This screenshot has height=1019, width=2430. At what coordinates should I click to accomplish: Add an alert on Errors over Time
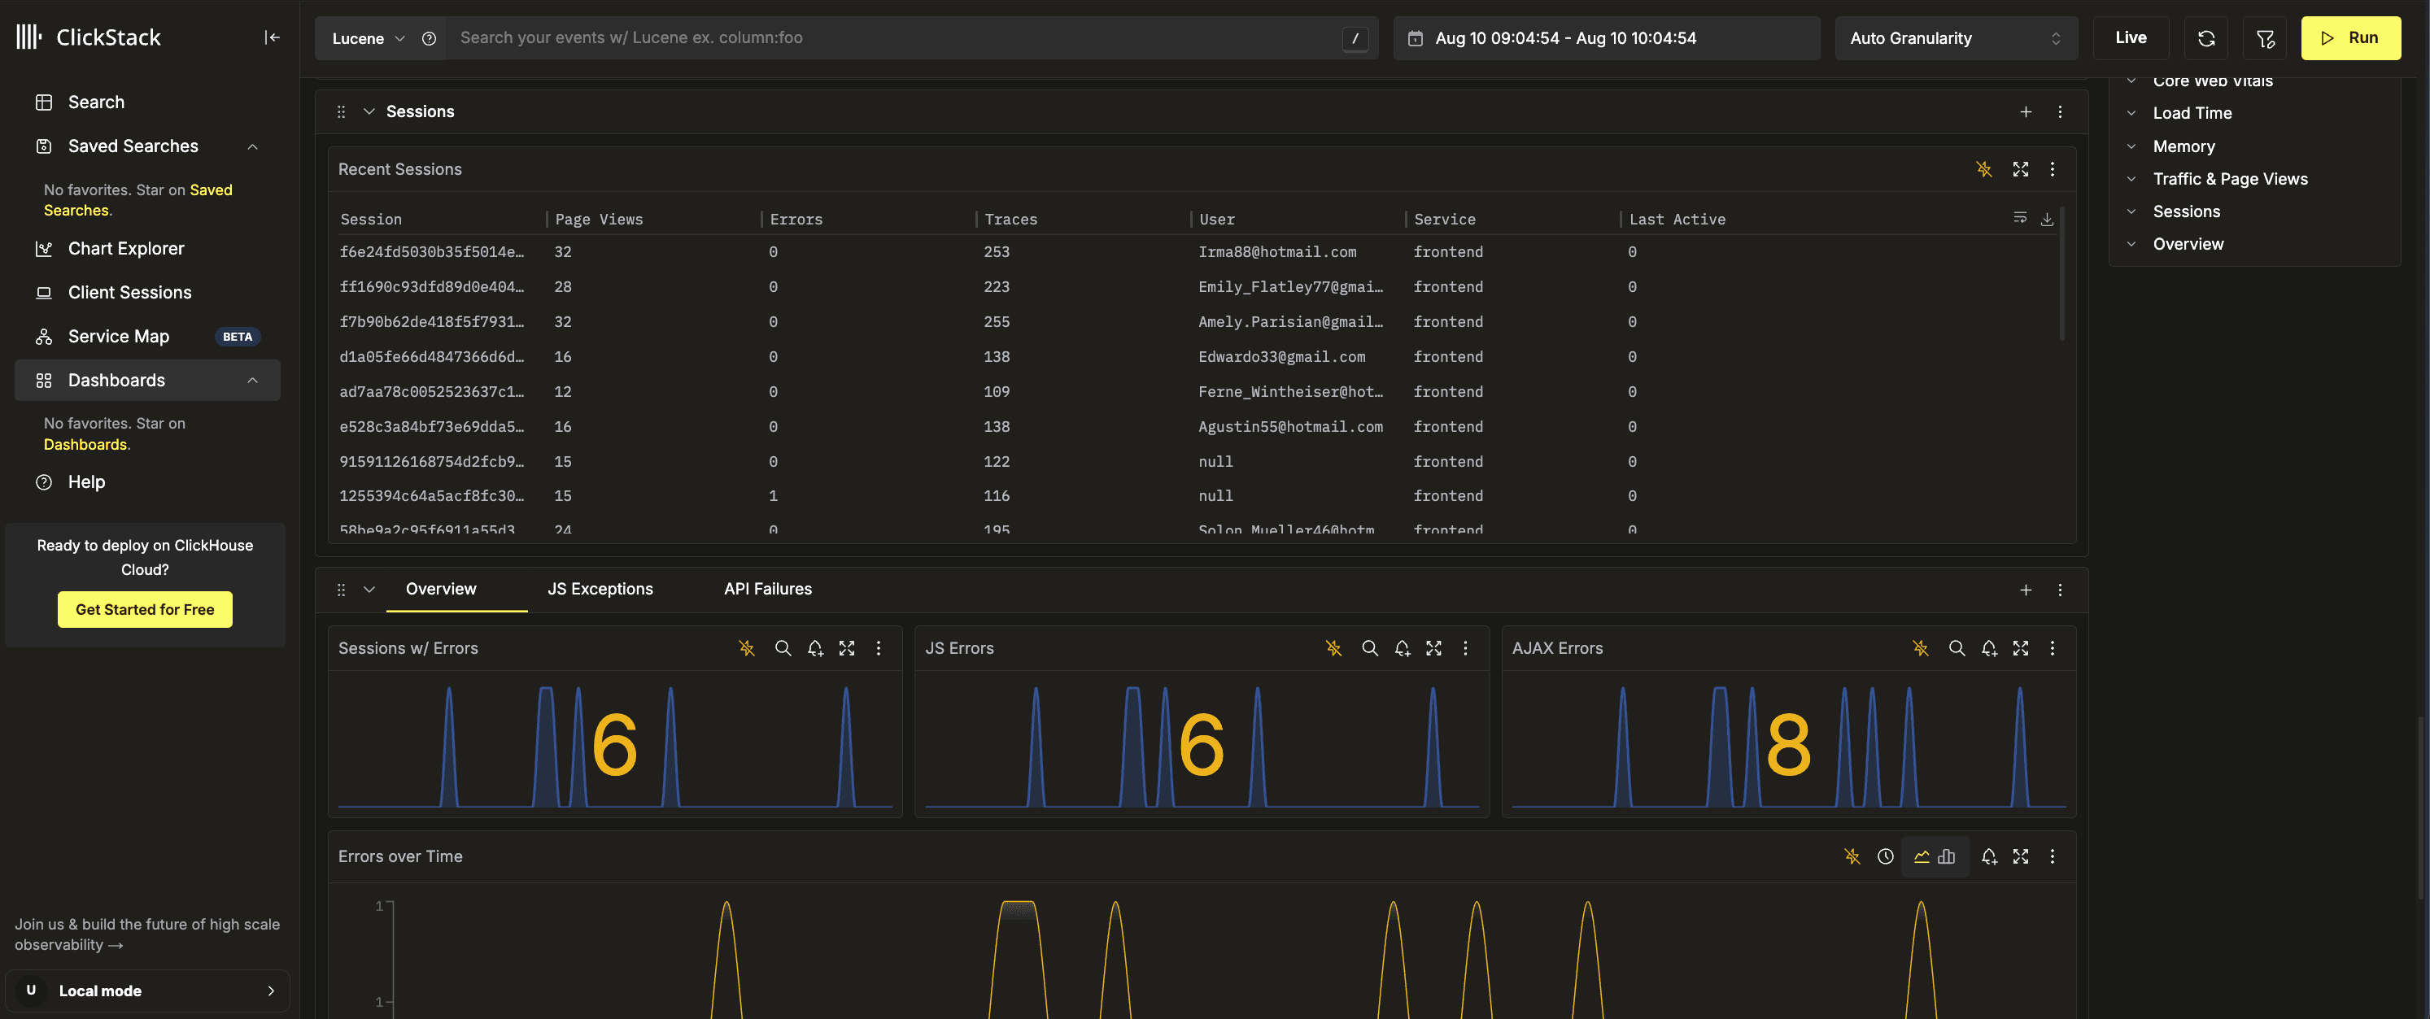point(1989,857)
